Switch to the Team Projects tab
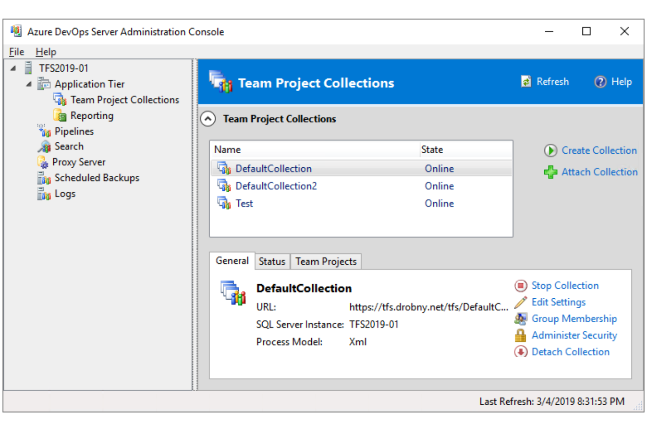The image size is (647, 431). [326, 262]
